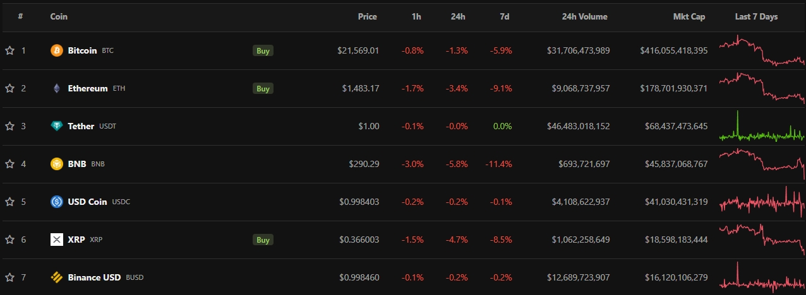Image resolution: width=806 pixels, height=295 pixels.
Task: Open Tether's green 7-day sparkline chart
Action: (761, 127)
